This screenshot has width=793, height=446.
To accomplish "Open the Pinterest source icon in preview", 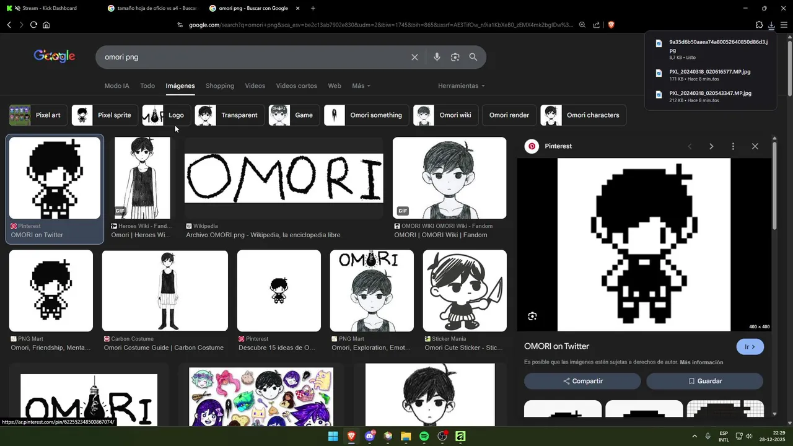I will tap(532, 146).
